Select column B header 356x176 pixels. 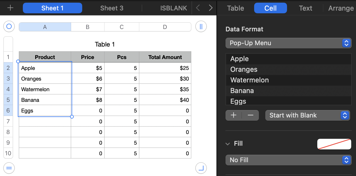pos(88,27)
